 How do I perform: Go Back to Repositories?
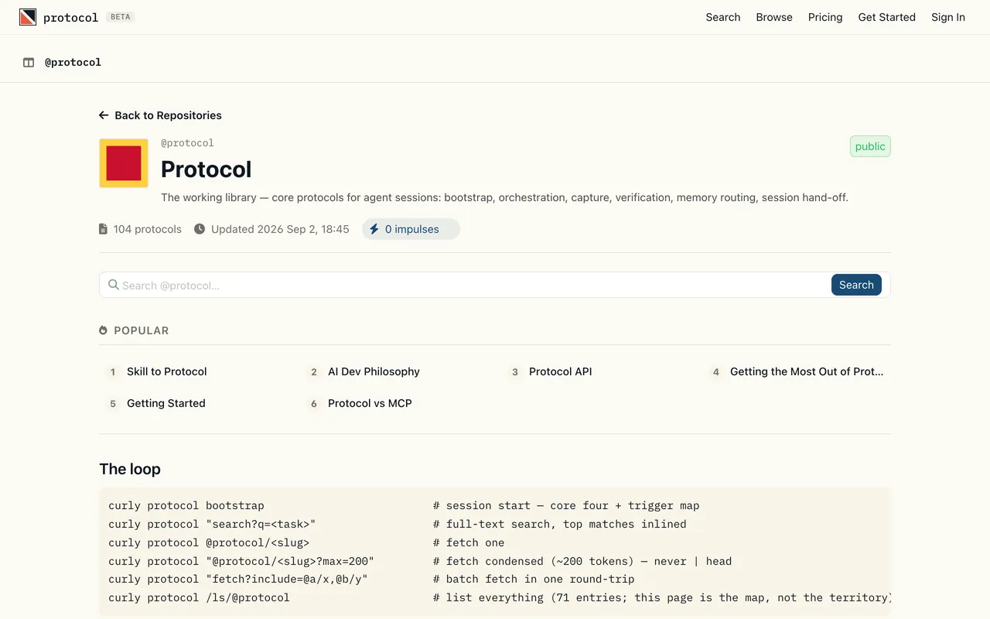(x=160, y=115)
